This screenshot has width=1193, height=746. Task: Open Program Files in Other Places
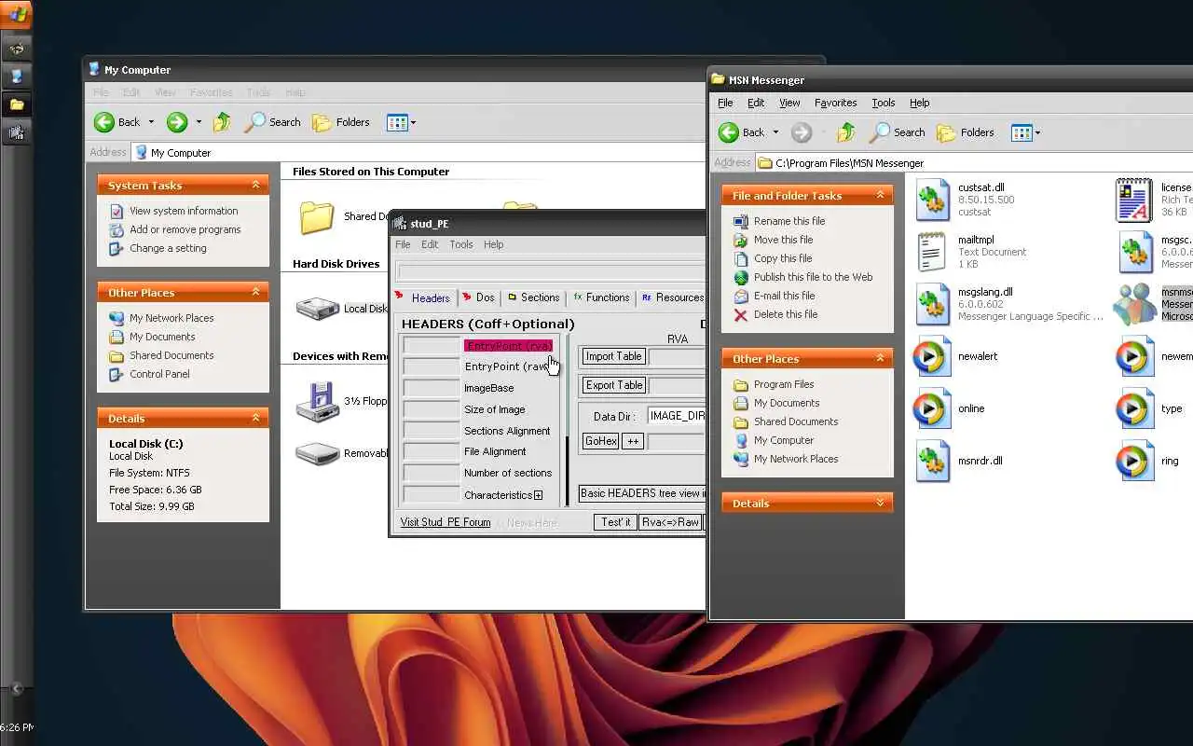tap(784, 384)
